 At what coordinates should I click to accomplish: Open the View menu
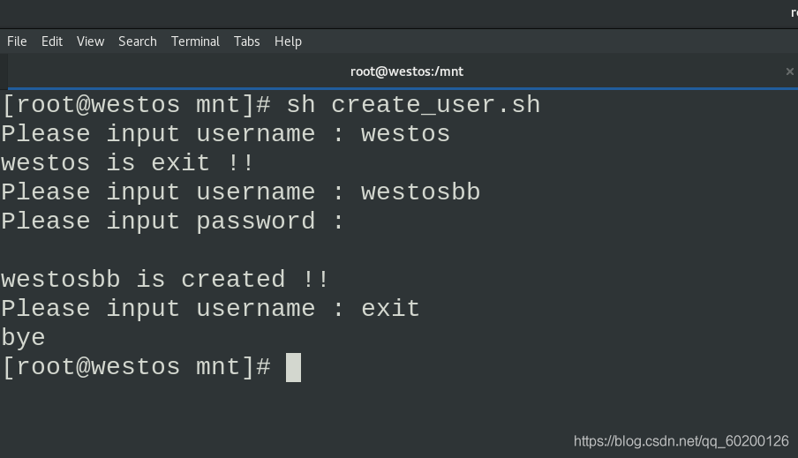tap(90, 41)
